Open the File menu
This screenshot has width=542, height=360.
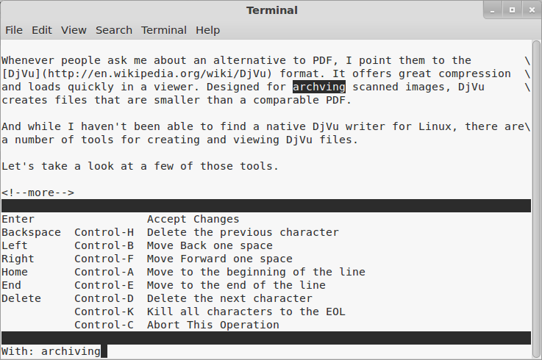[x=14, y=30]
